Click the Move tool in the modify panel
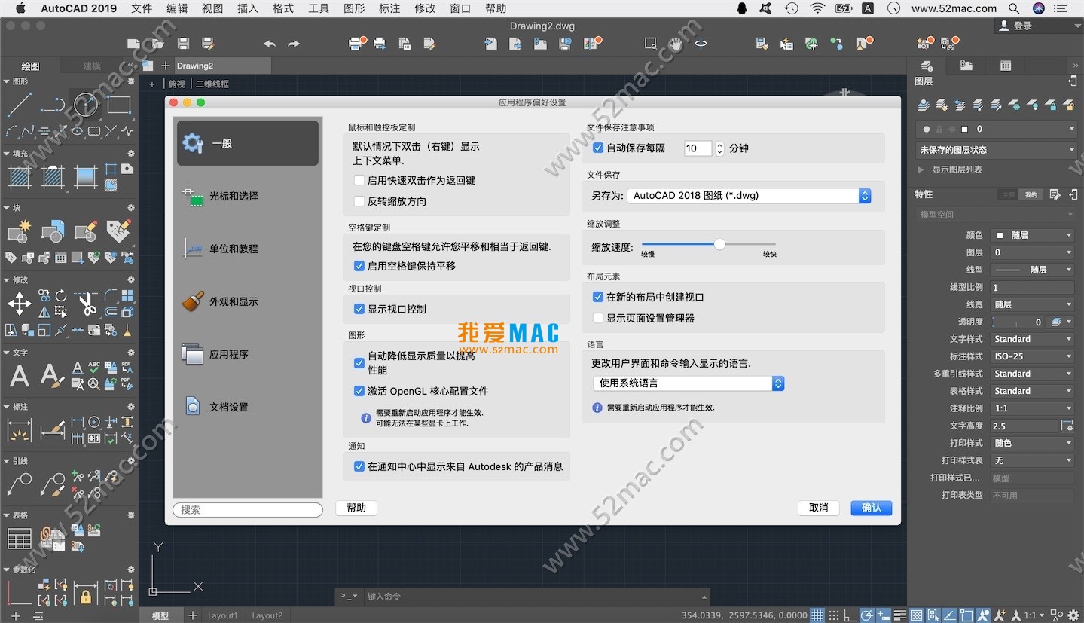This screenshot has width=1084, height=623. (x=19, y=304)
